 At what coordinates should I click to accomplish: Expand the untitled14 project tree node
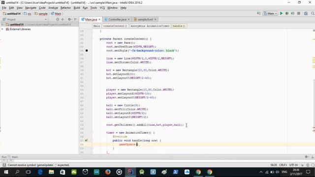click(x=2, y=25)
